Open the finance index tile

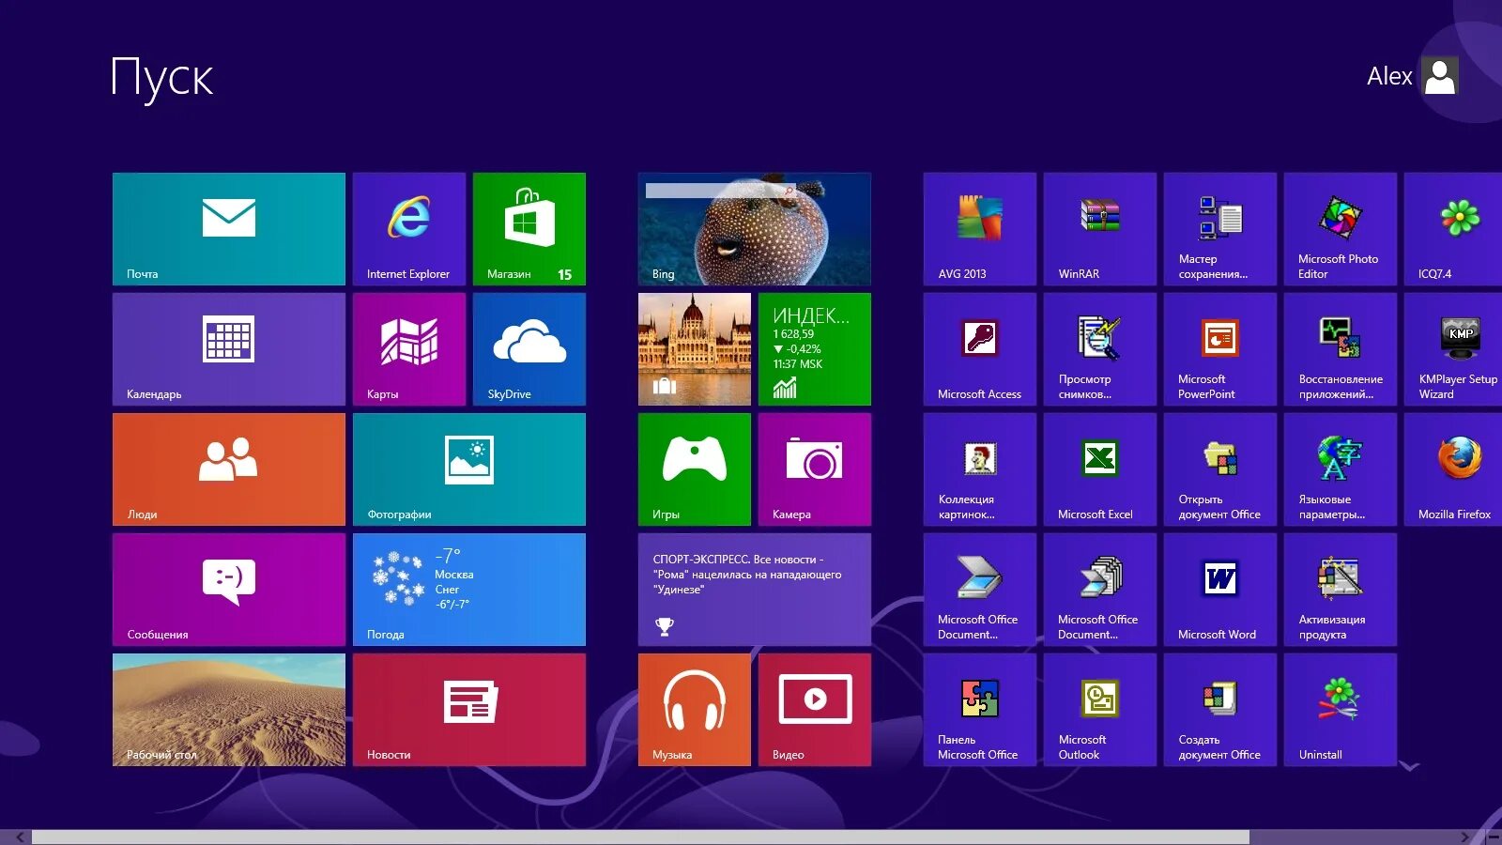(x=815, y=349)
